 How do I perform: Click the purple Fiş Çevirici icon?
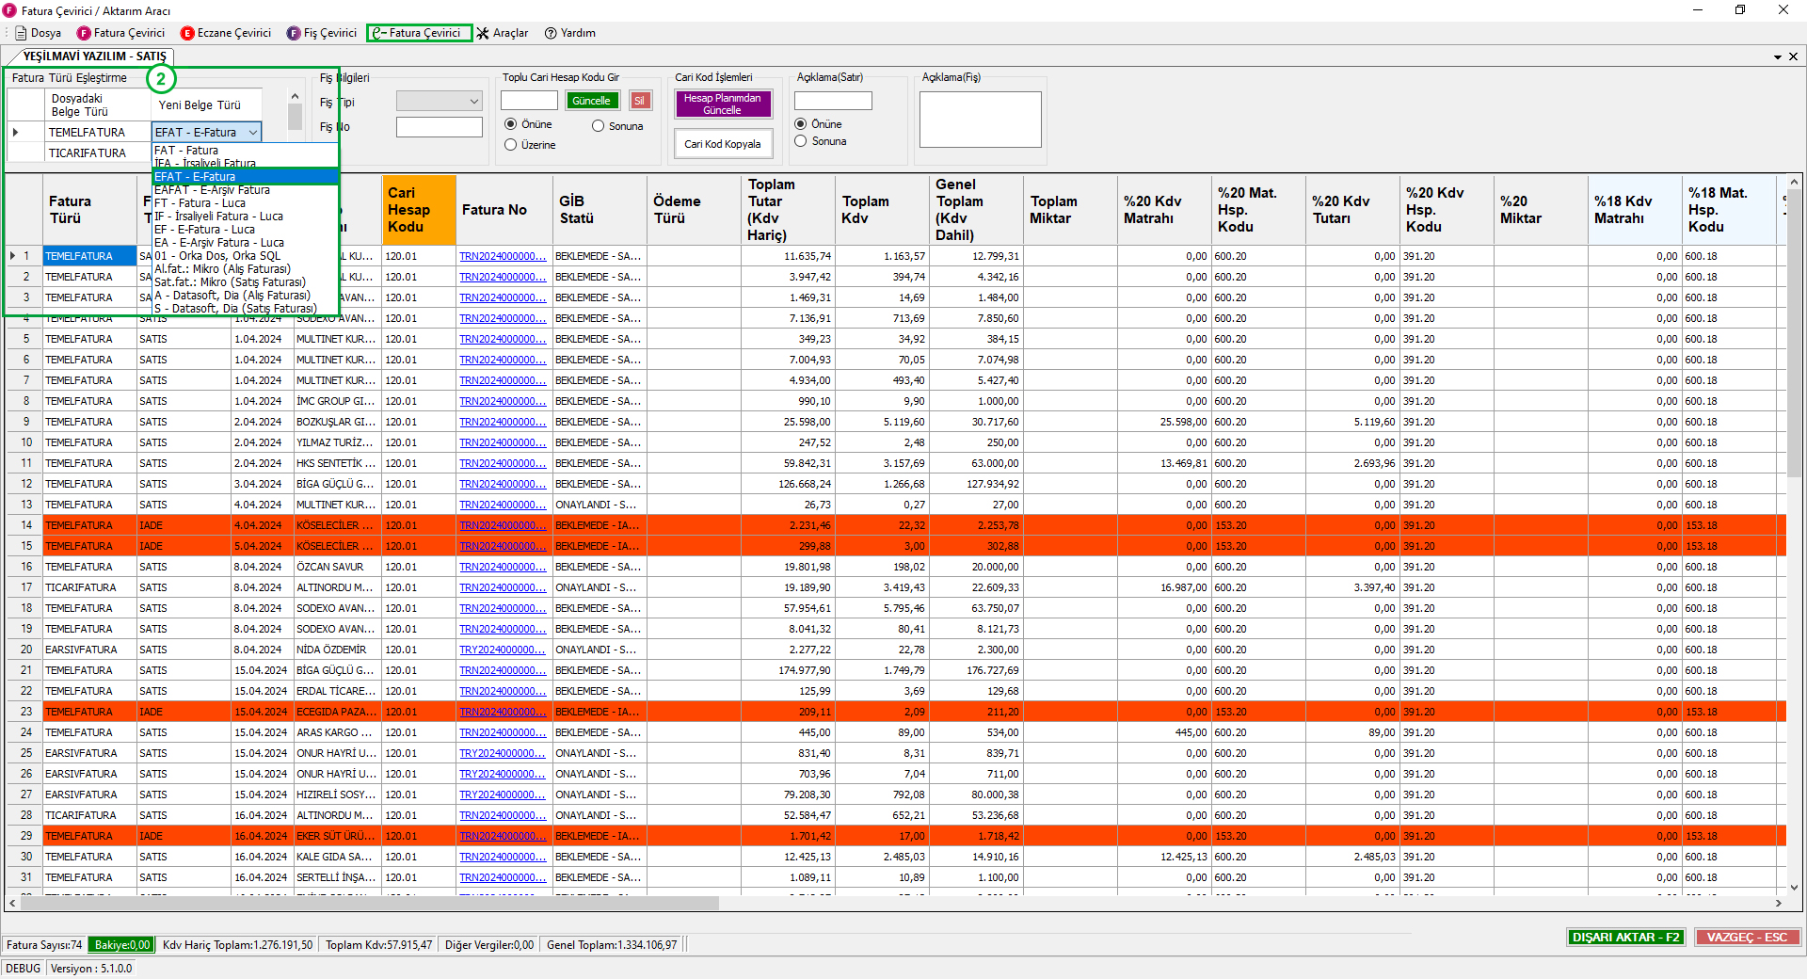(x=294, y=33)
